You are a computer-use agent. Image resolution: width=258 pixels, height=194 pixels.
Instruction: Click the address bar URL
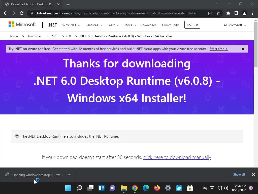coord(116,13)
